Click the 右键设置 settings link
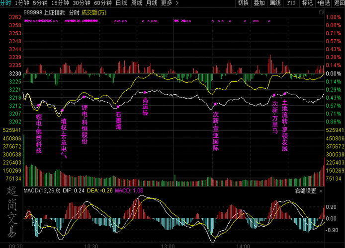The image size is (345, 248). [x=305, y=191]
